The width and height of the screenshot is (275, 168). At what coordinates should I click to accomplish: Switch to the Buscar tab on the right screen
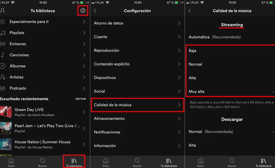coord(232,162)
